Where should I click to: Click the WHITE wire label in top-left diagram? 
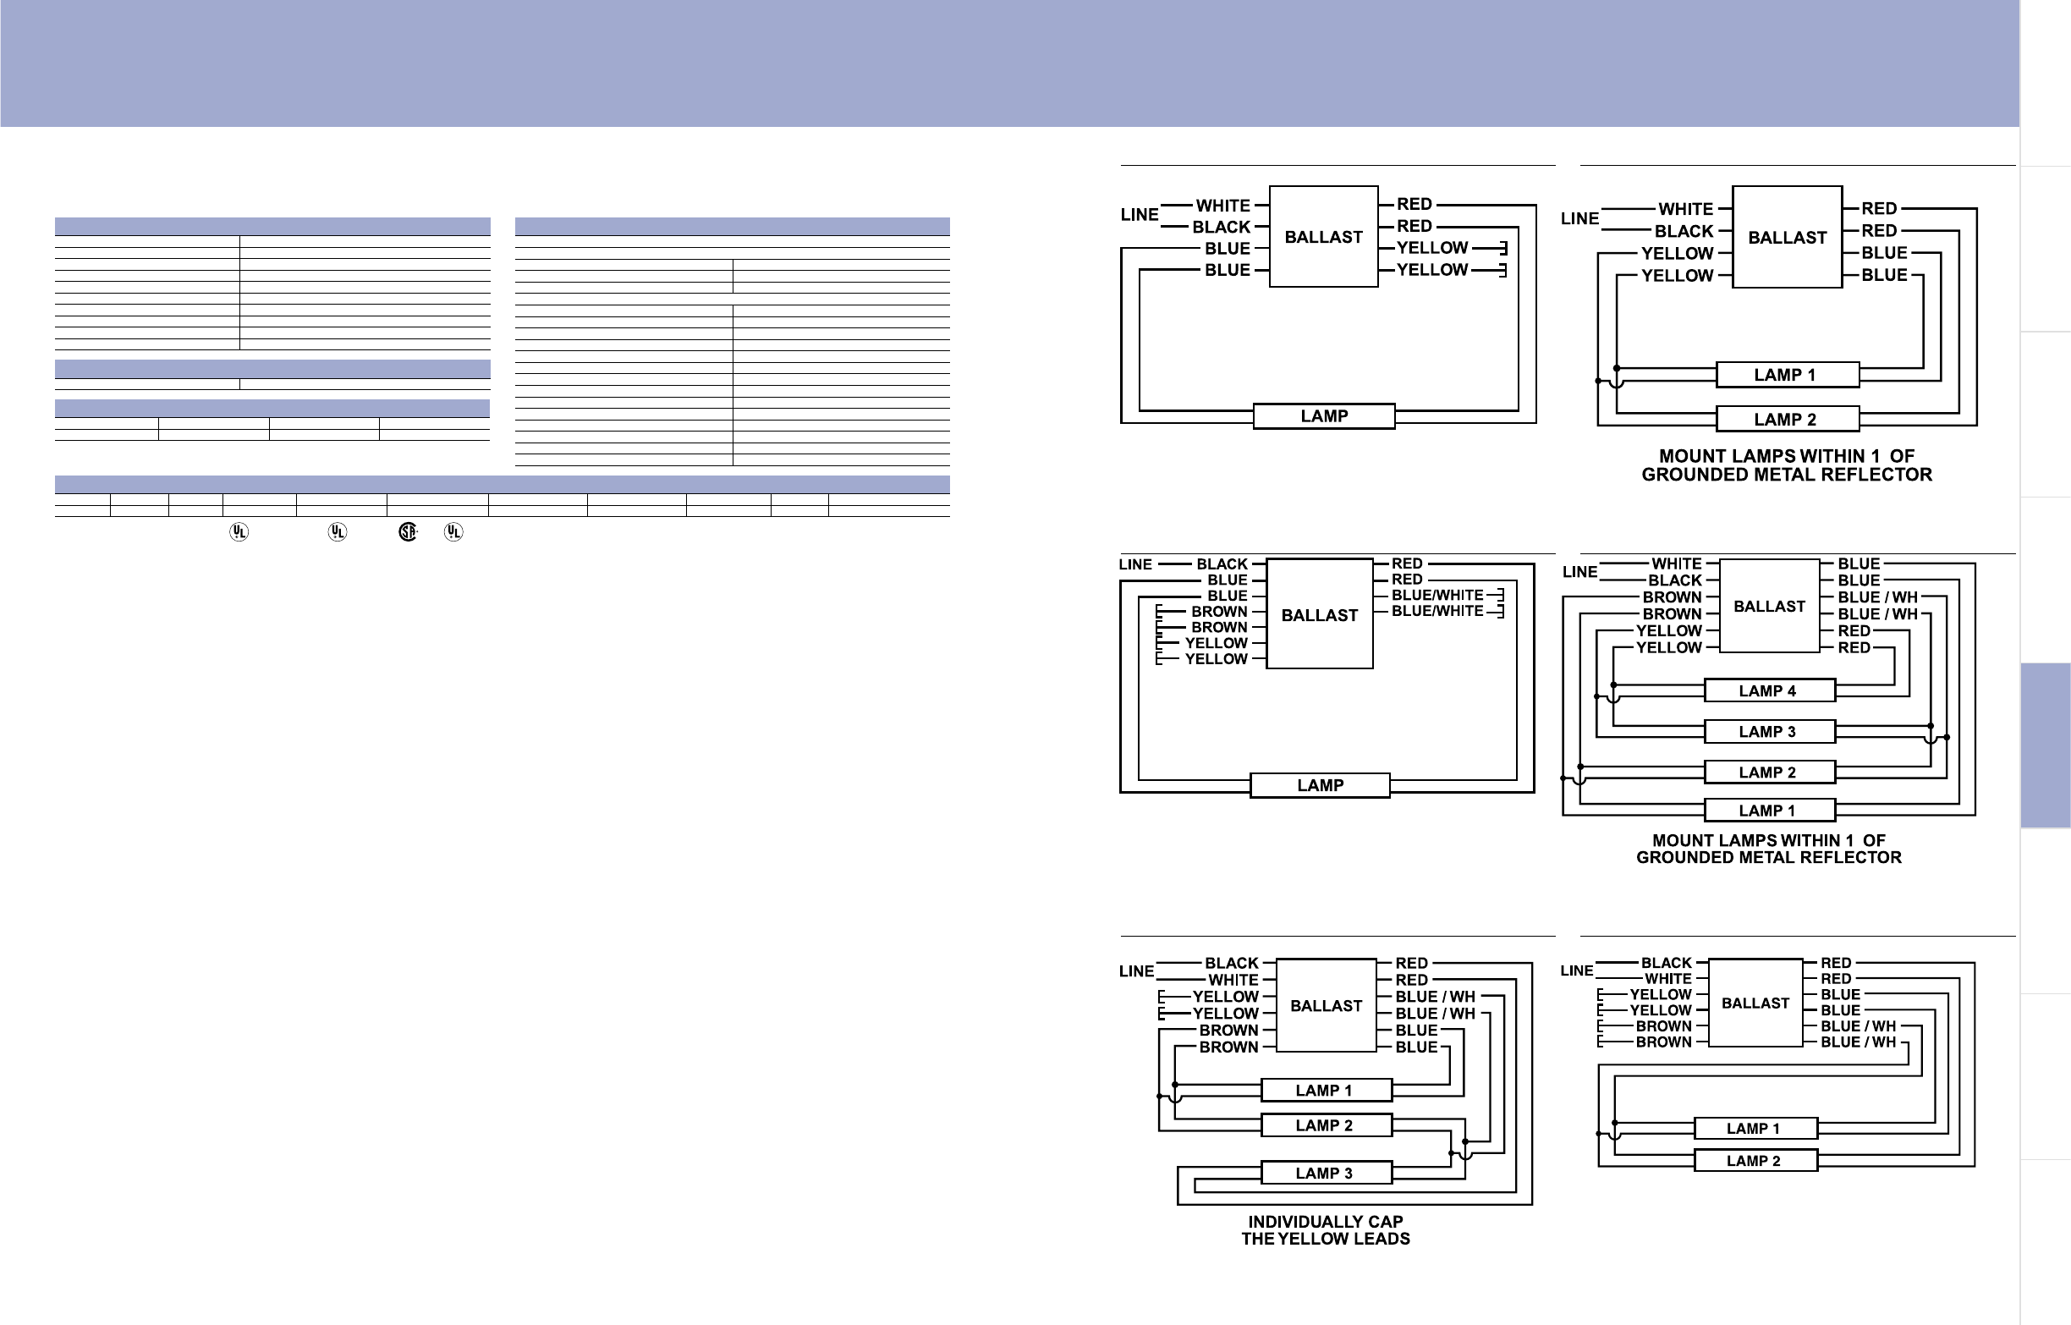coord(1222,206)
